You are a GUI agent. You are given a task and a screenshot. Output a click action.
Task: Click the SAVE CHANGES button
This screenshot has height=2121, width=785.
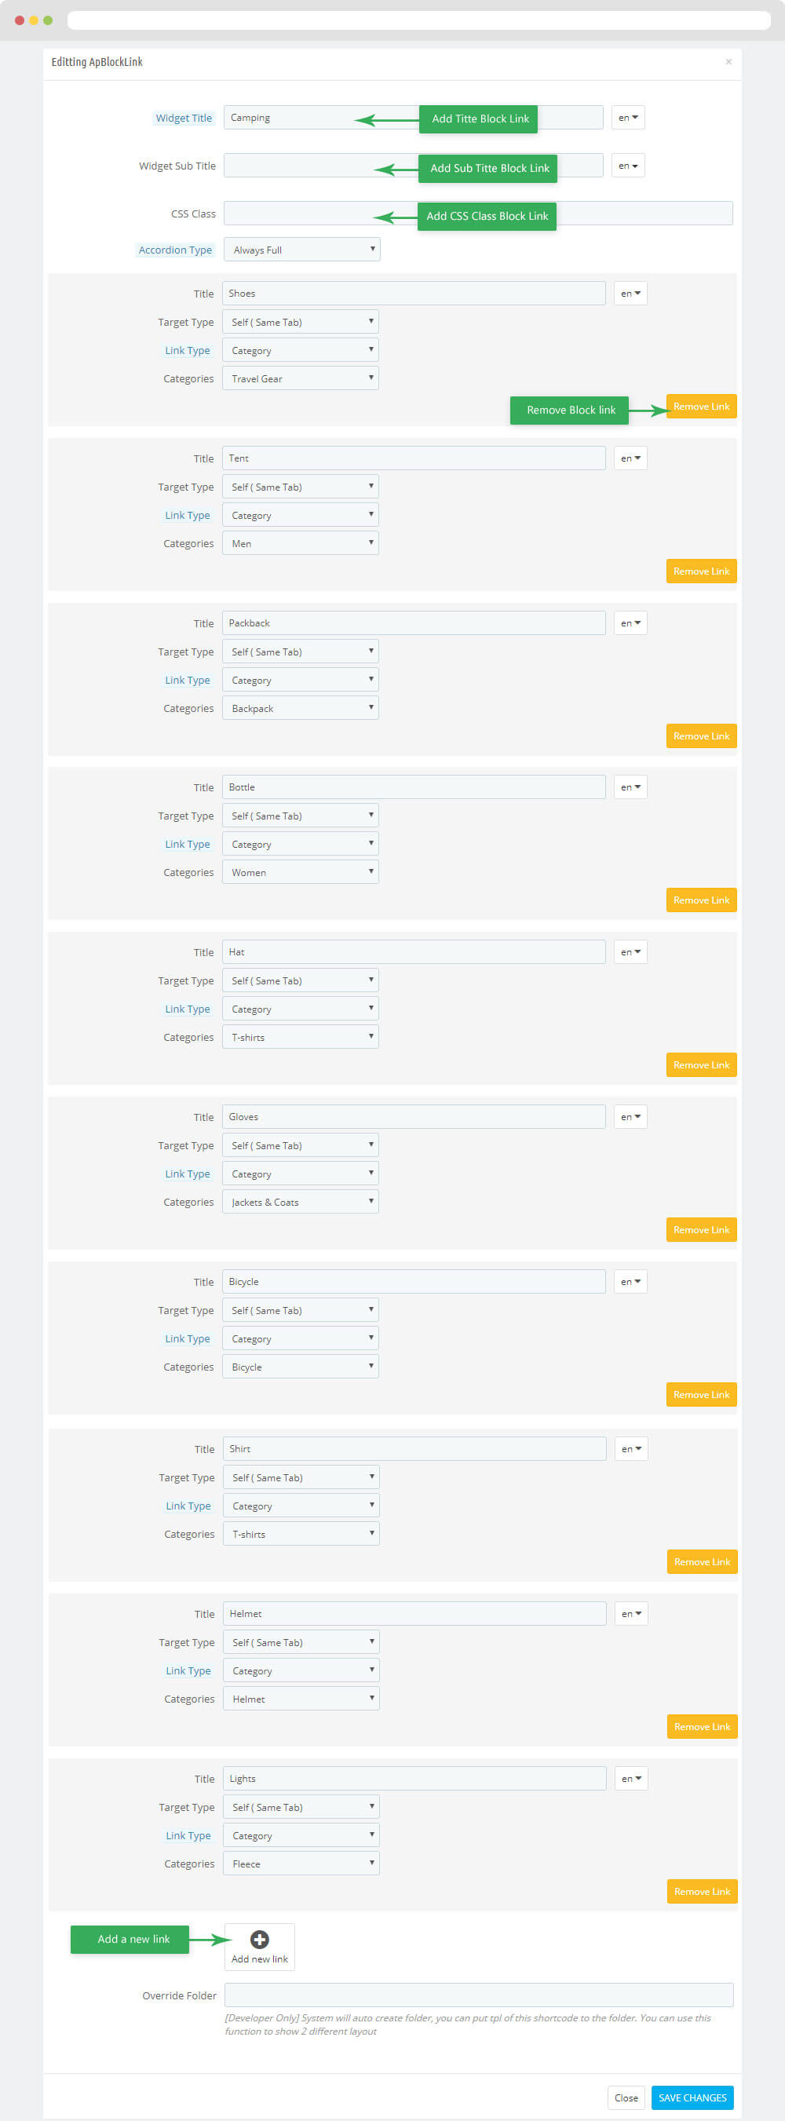click(x=692, y=2097)
